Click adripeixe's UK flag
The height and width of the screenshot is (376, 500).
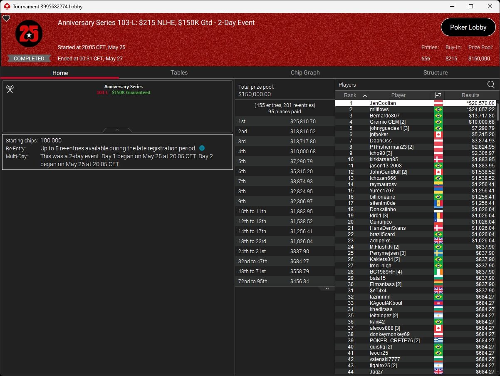(438, 241)
